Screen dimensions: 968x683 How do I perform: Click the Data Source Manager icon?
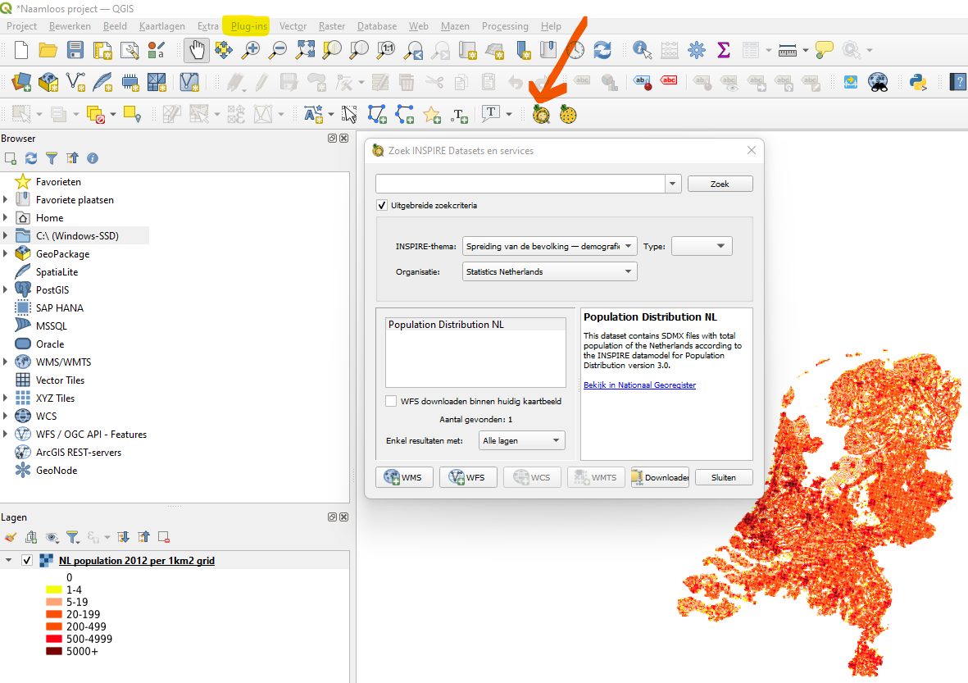tap(21, 82)
